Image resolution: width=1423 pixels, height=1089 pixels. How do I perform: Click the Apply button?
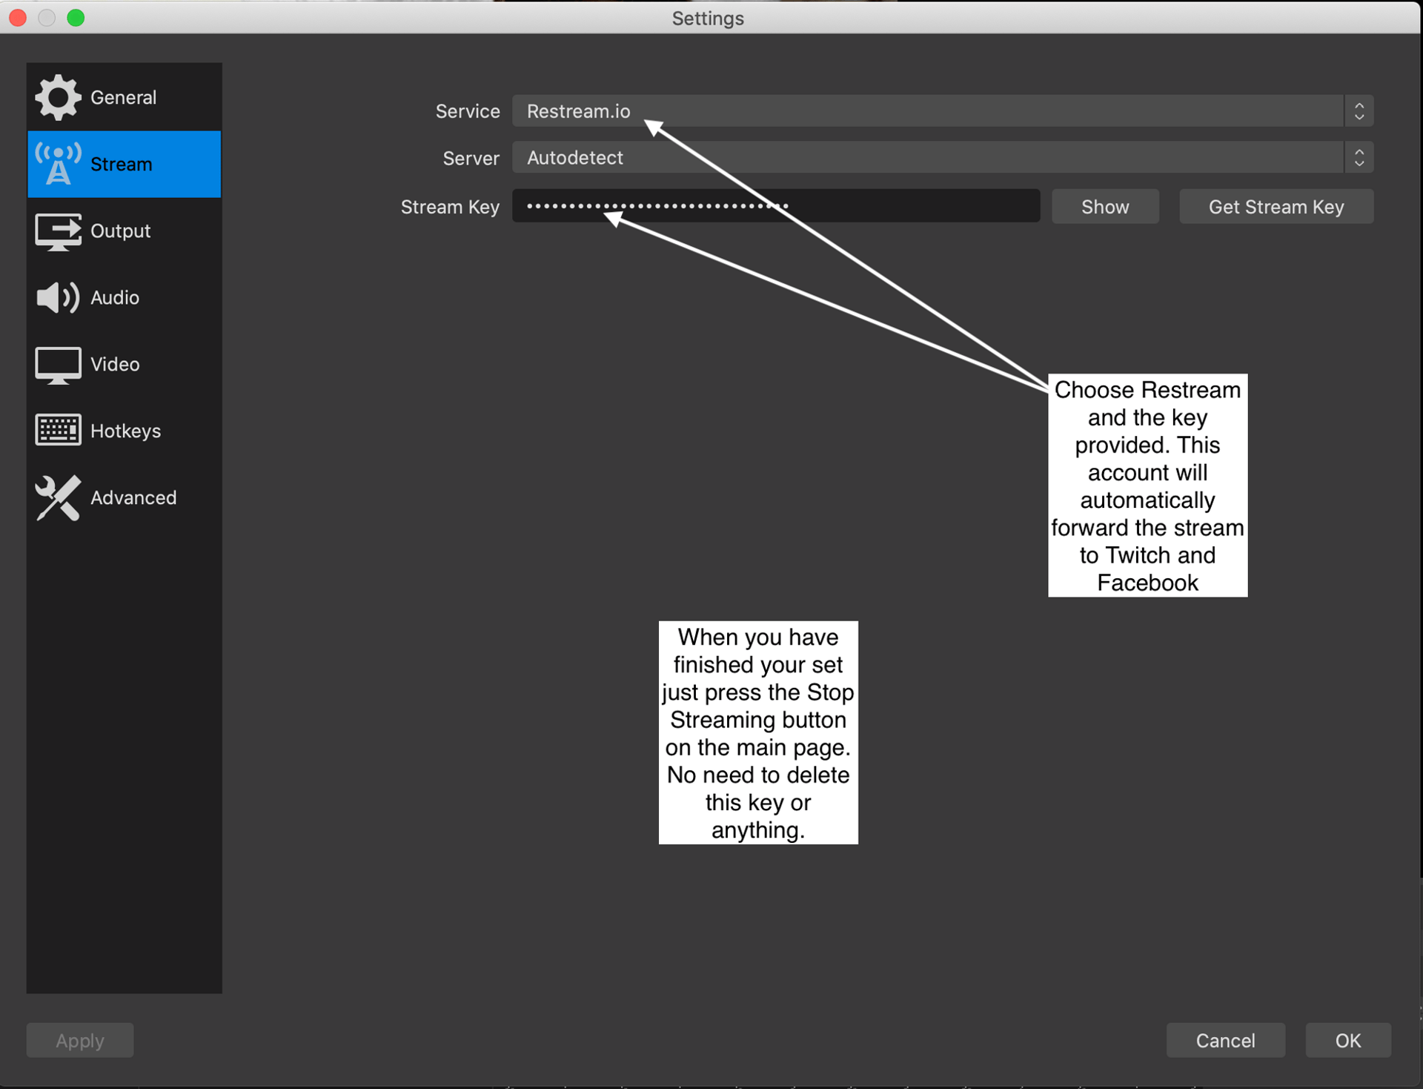coord(80,1040)
